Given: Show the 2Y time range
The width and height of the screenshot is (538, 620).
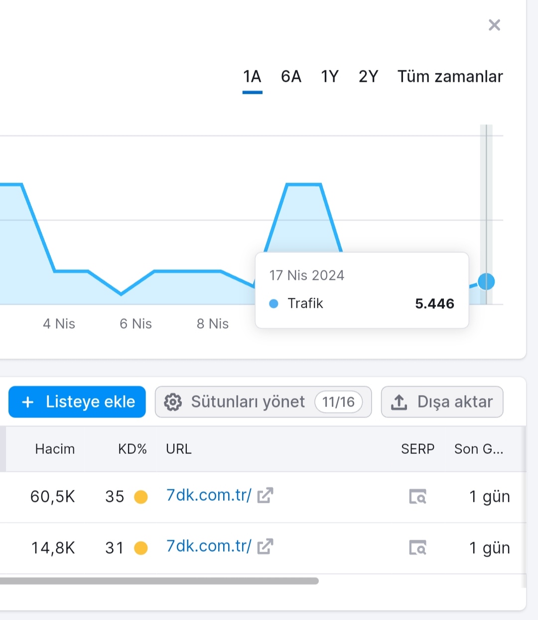Looking at the screenshot, I should [x=368, y=77].
